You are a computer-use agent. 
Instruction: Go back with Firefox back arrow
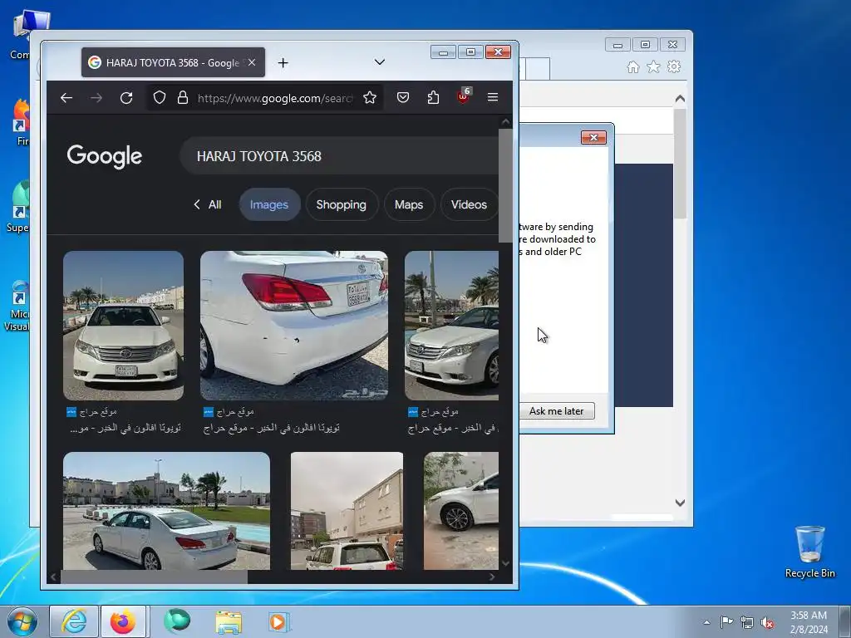(66, 98)
